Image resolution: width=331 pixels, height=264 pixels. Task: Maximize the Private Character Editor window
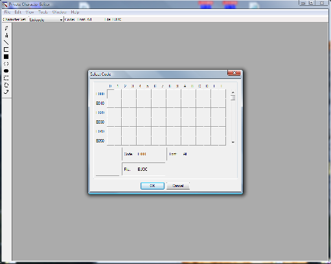point(311,3)
